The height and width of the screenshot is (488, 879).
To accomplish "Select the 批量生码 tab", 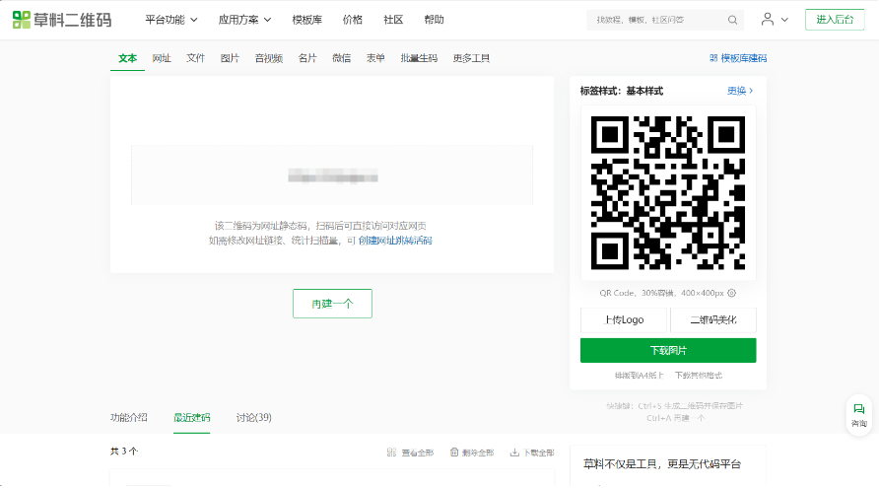I will (x=419, y=58).
